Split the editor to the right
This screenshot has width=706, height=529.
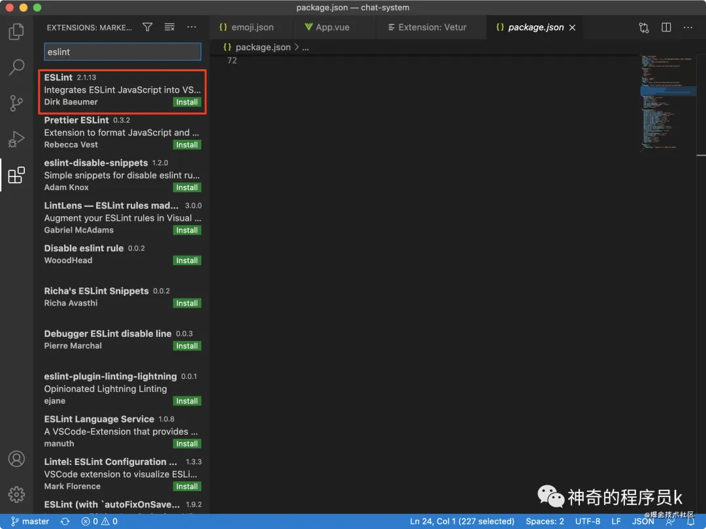point(666,27)
